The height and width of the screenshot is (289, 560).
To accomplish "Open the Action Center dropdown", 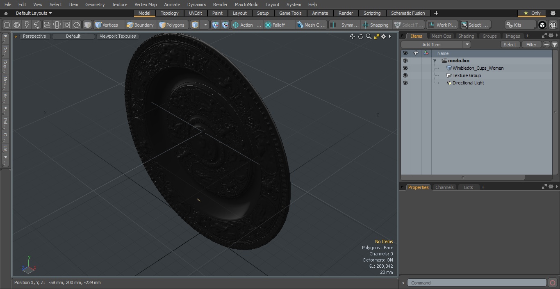I will [247, 25].
